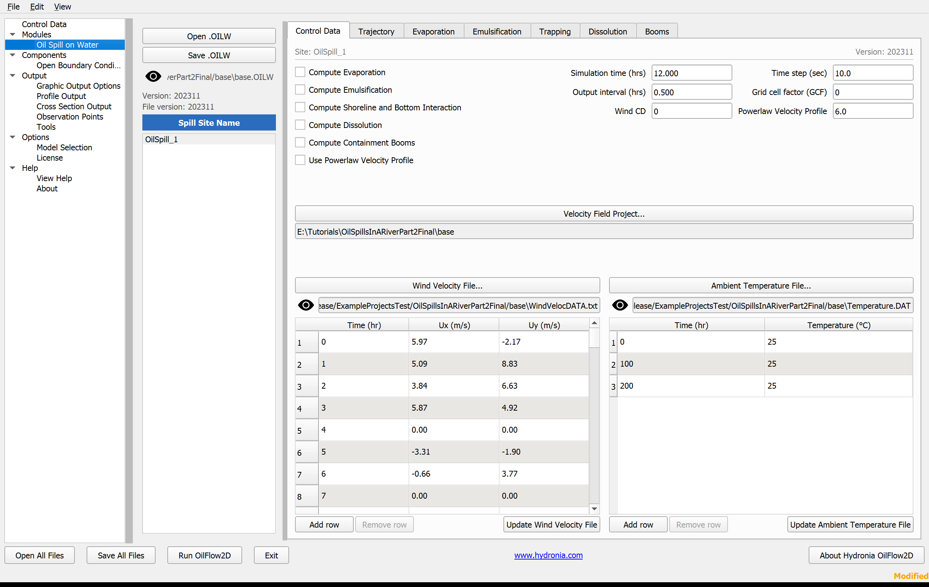Viewport: 929px width, 587px height.
Task: Select OilSpill_1 in the spill site list
Action: point(209,139)
